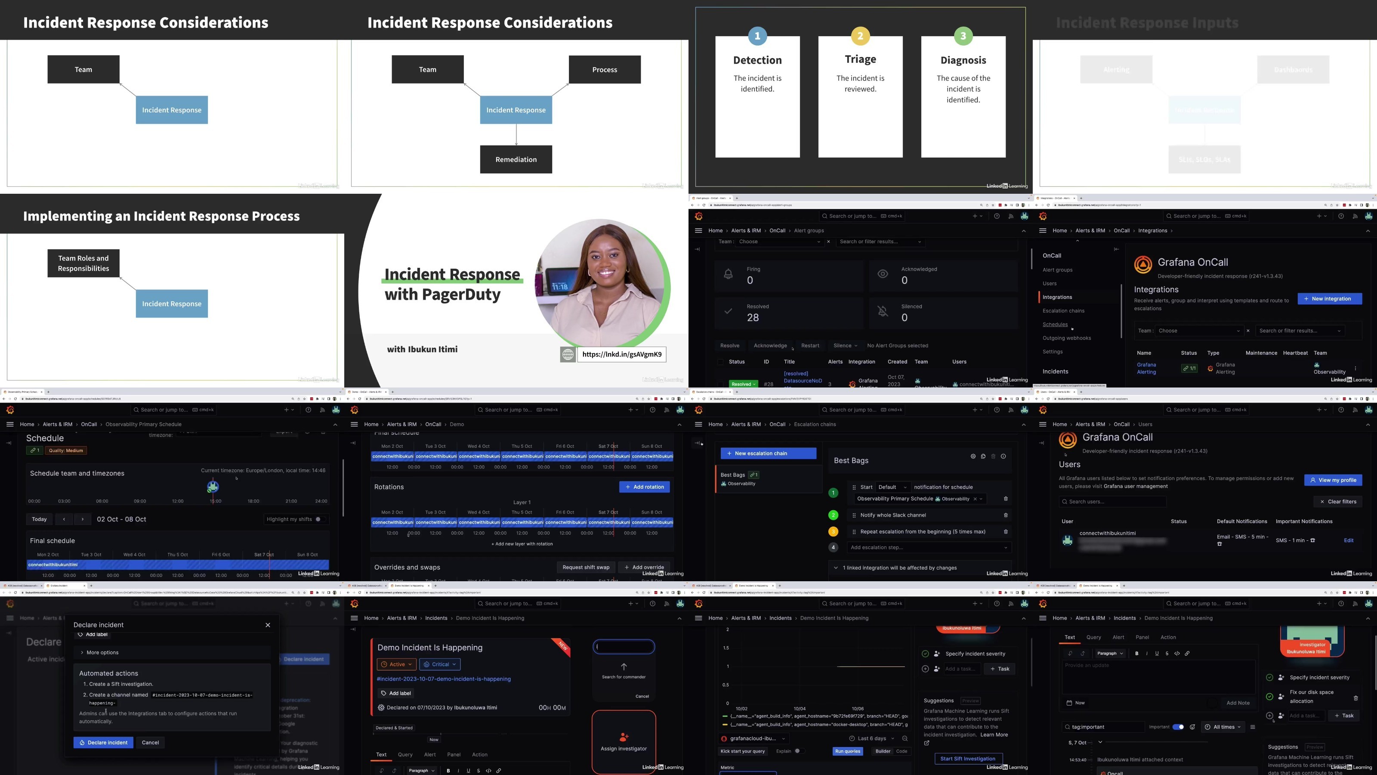The image size is (1377, 775).
Task: Open Outgoing webhooks in OnCall sidebar
Action: tap(1066, 338)
